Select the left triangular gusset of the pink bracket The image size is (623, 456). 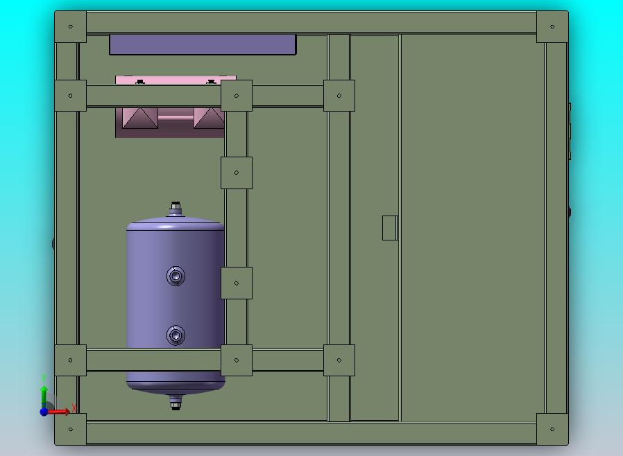click(x=140, y=118)
